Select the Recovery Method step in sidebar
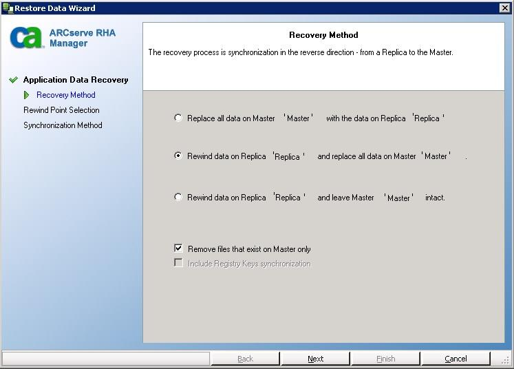 tap(66, 95)
